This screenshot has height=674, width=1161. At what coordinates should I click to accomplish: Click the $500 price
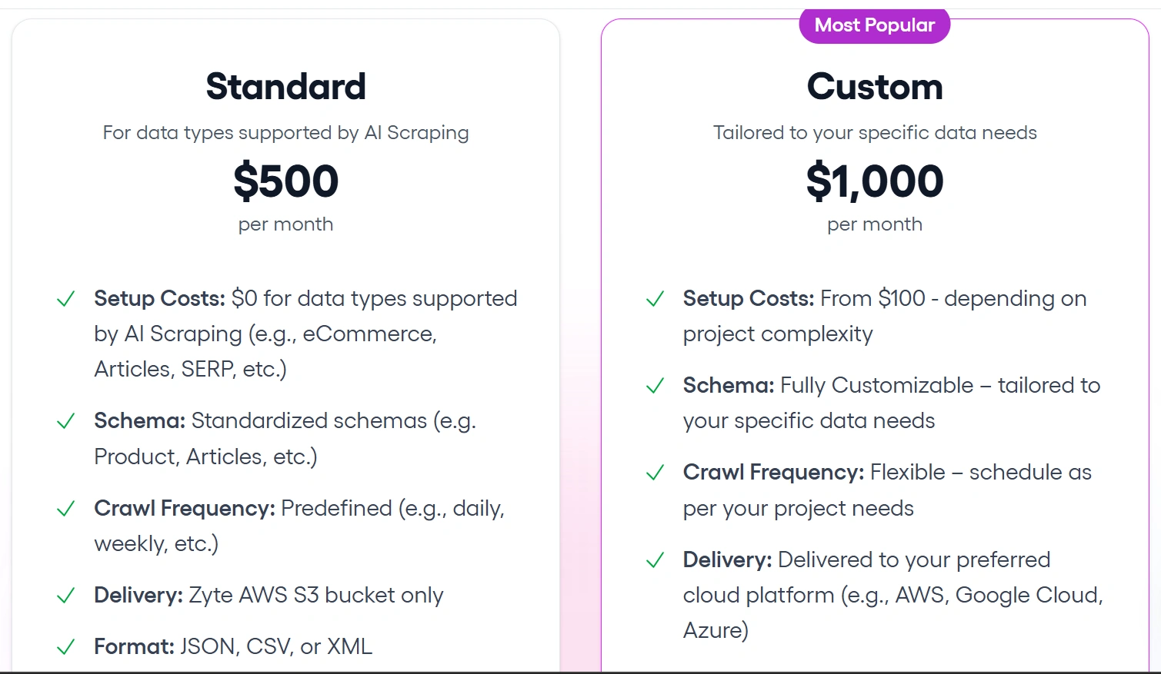285,181
